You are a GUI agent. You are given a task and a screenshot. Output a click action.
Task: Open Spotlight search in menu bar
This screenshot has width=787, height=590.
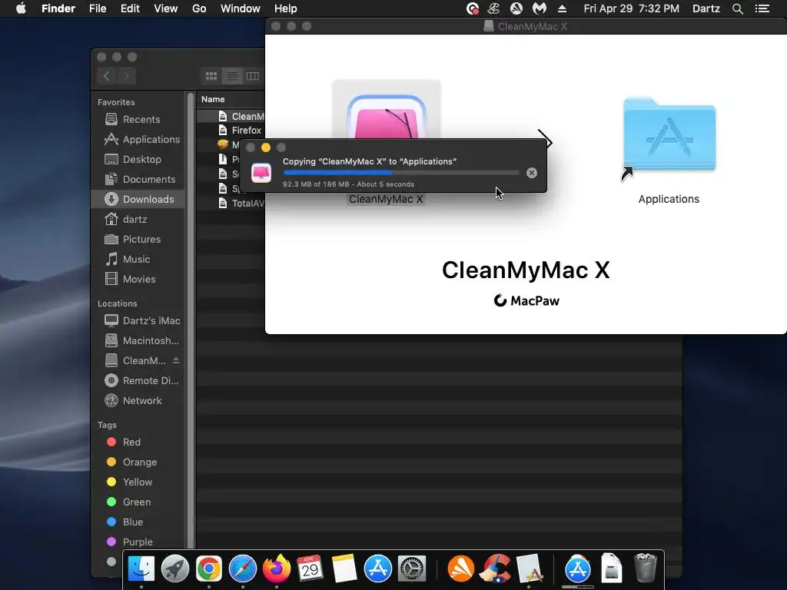click(737, 8)
